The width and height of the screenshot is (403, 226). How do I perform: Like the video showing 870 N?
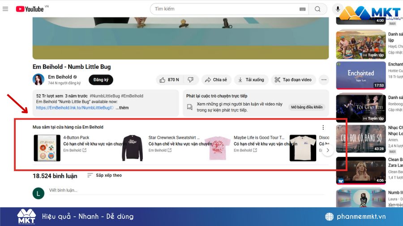click(x=169, y=80)
